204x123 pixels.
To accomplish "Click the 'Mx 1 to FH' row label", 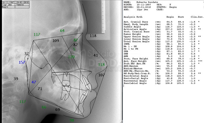I will (x=131, y=49).
